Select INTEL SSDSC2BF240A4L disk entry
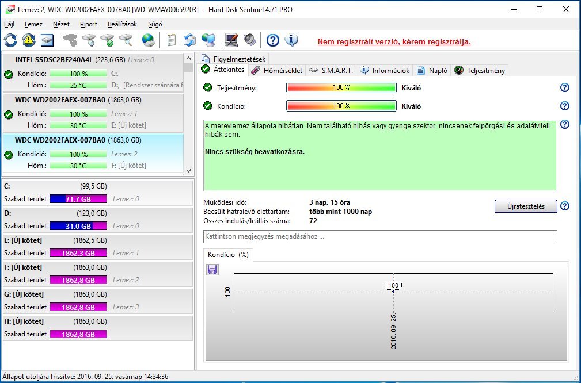This screenshot has width=581, height=383. click(x=93, y=72)
